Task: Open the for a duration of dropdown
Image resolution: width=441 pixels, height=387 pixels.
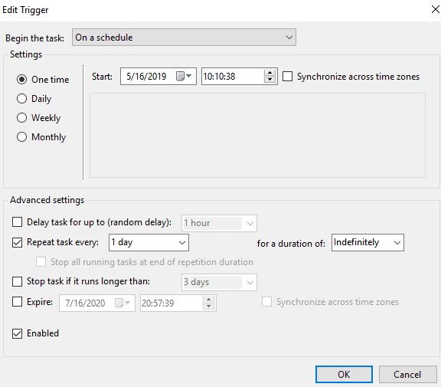Action: 367,242
